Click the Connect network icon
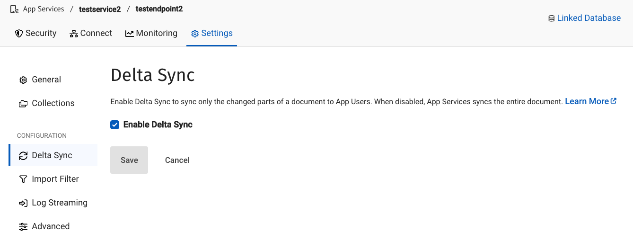This screenshot has height=250, width=633. coord(74,34)
